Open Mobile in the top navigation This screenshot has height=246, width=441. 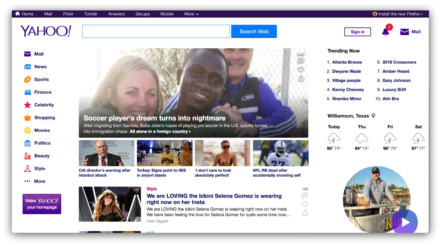click(x=167, y=14)
